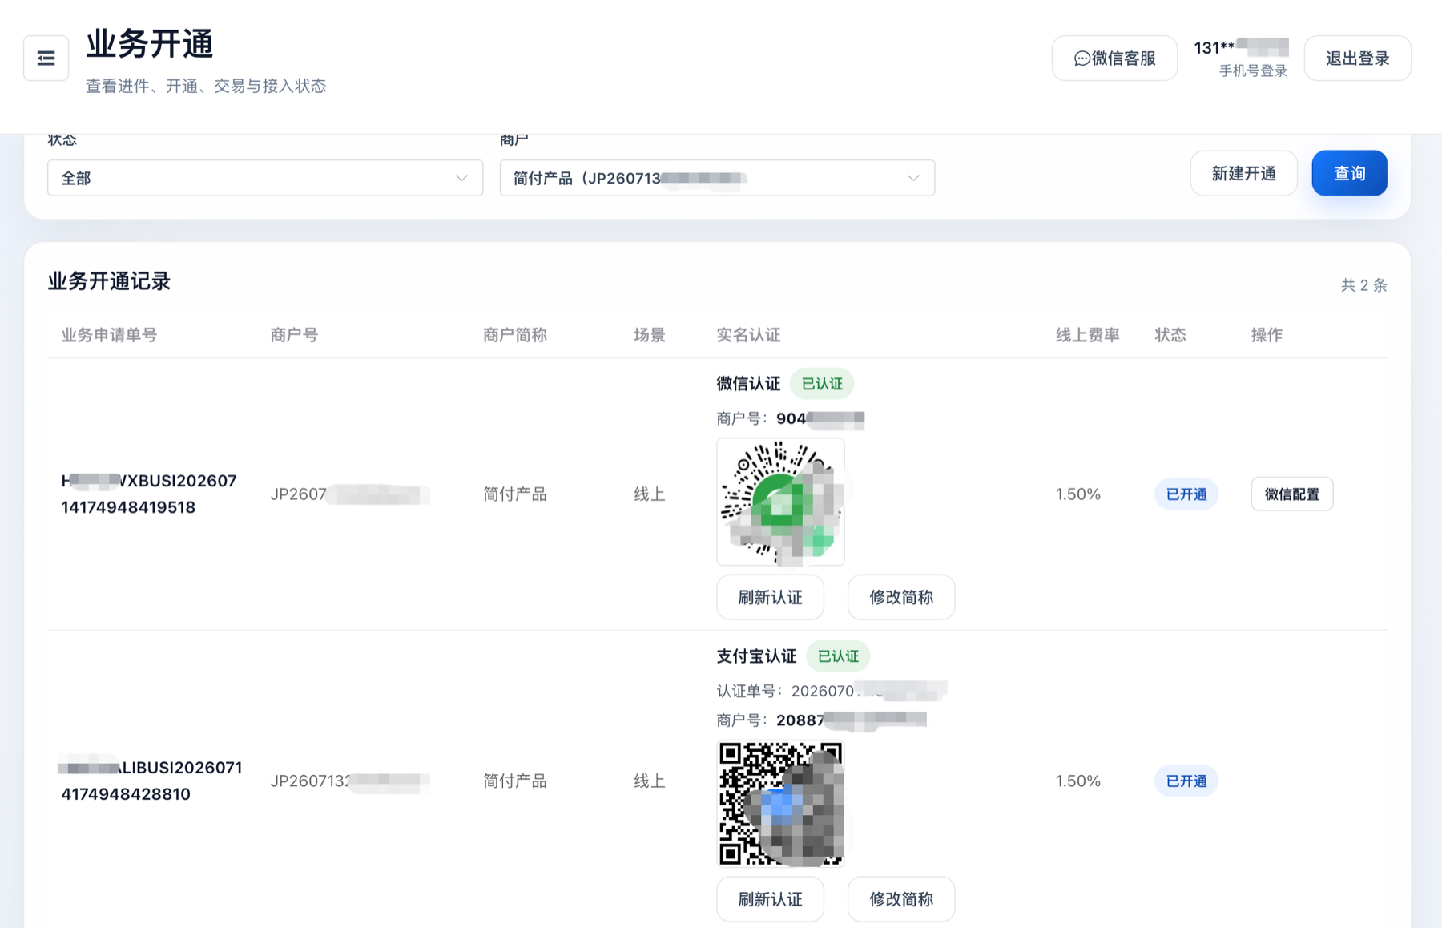Click the 共 2 条 record count
1442x928 pixels.
pos(1363,285)
